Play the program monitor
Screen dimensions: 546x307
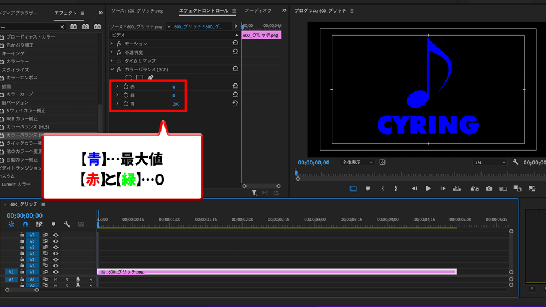pos(428,189)
